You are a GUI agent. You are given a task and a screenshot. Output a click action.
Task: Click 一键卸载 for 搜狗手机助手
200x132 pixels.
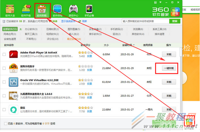click(x=169, y=68)
